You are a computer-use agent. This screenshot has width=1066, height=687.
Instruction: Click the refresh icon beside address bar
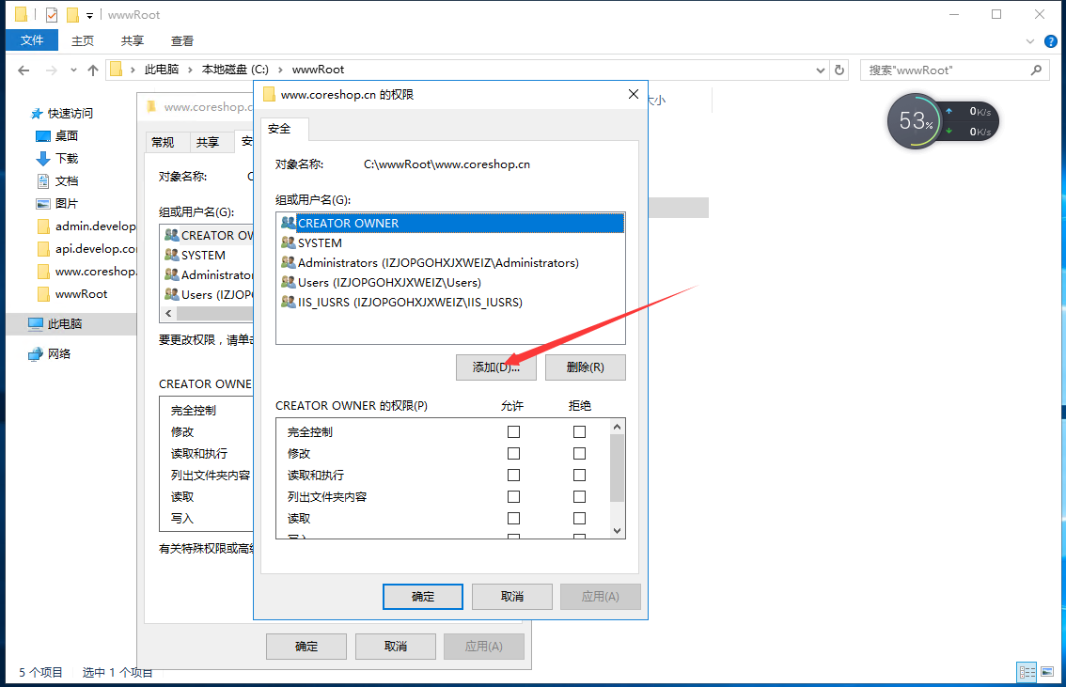(839, 70)
